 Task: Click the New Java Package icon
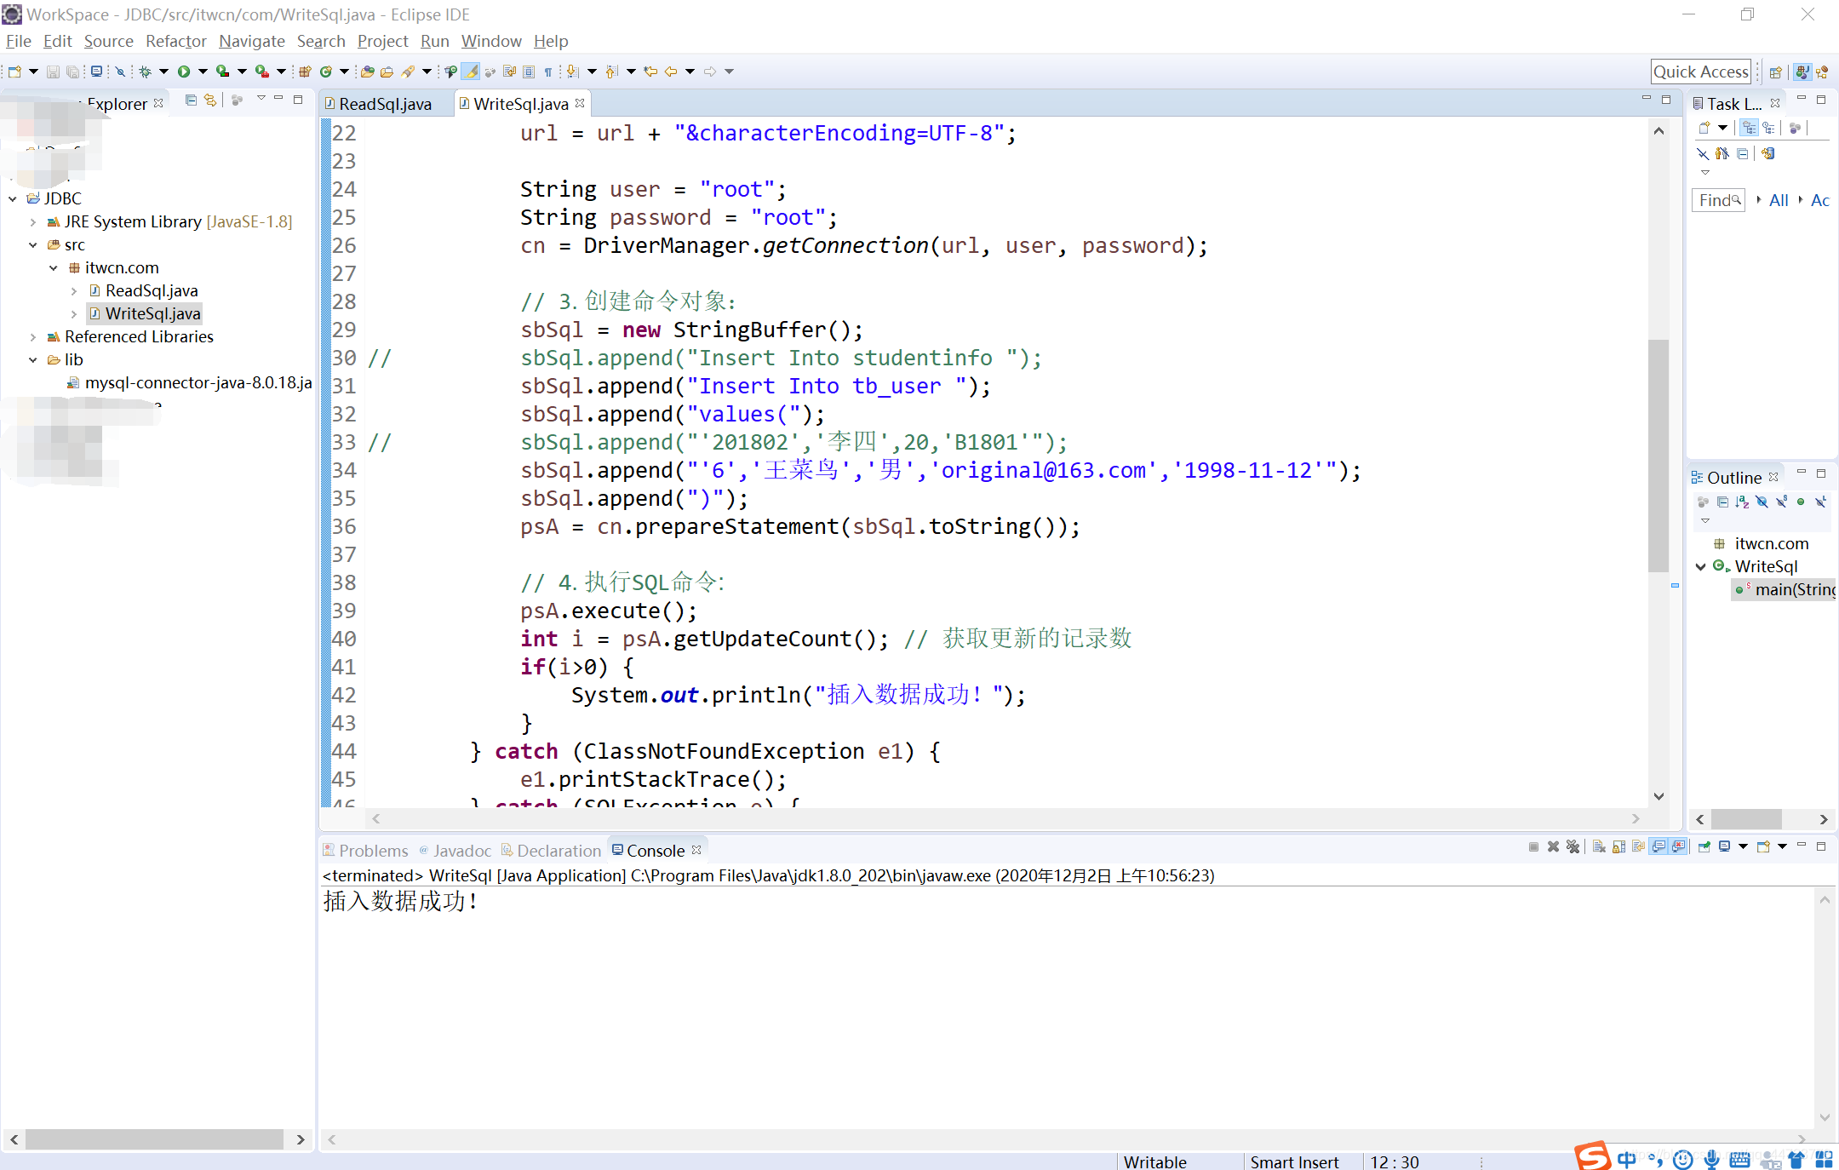click(304, 72)
